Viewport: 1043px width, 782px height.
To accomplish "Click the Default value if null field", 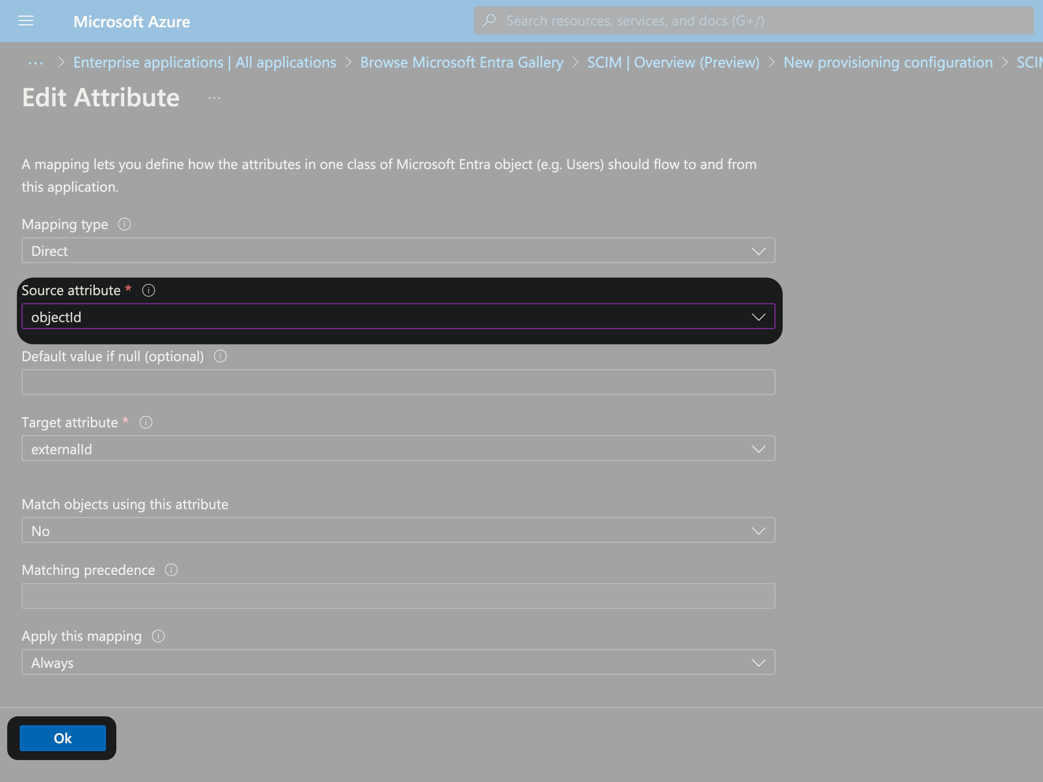I will coord(398,382).
